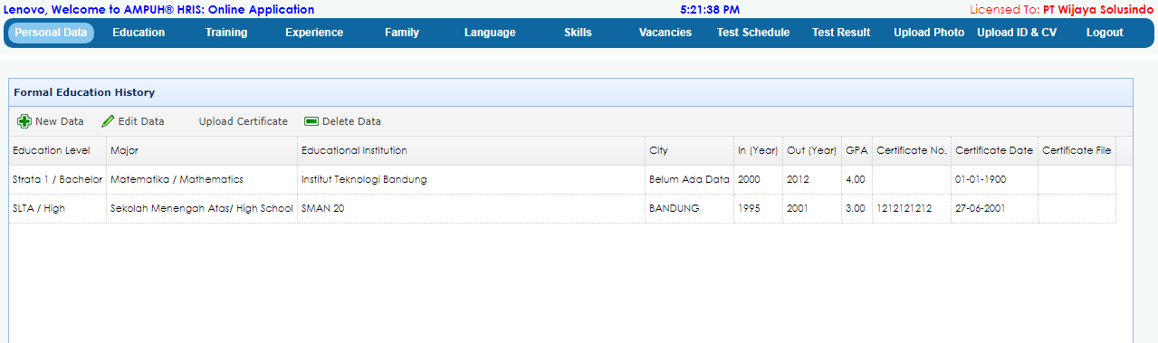
Task: Select the Strata 1 / Bachelor row
Action: [x=562, y=179]
